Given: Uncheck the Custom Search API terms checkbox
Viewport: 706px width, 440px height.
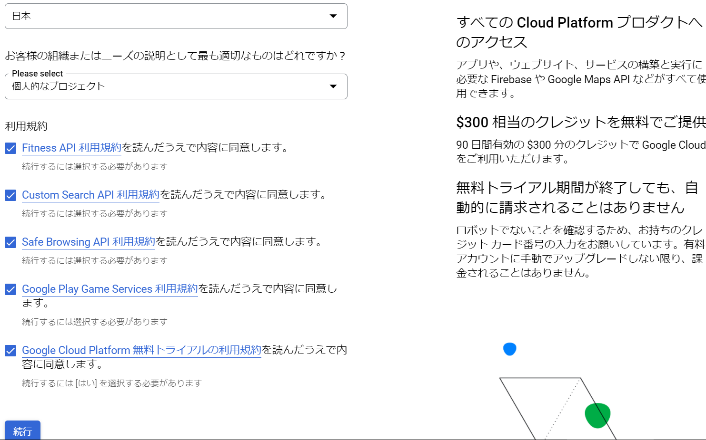Looking at the screenshot, I should tap(10, 195).
